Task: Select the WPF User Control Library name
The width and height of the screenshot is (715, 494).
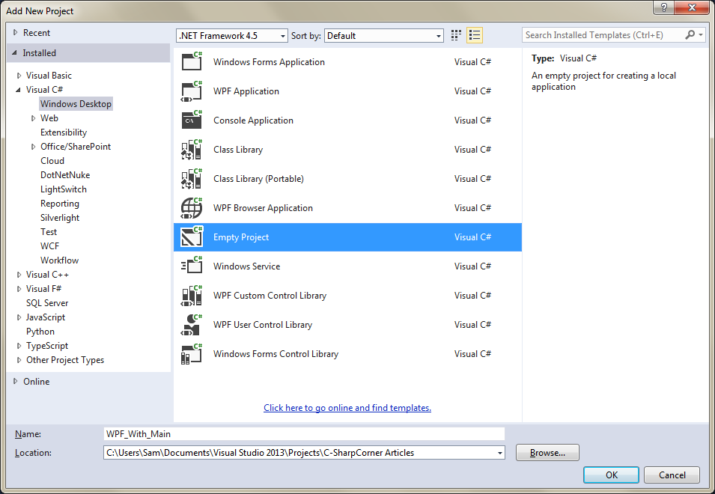Action: click(x=263, y=325)
